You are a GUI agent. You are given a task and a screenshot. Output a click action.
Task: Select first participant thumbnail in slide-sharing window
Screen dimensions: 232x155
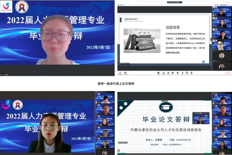pyautogui.click(x=222, y=11)
